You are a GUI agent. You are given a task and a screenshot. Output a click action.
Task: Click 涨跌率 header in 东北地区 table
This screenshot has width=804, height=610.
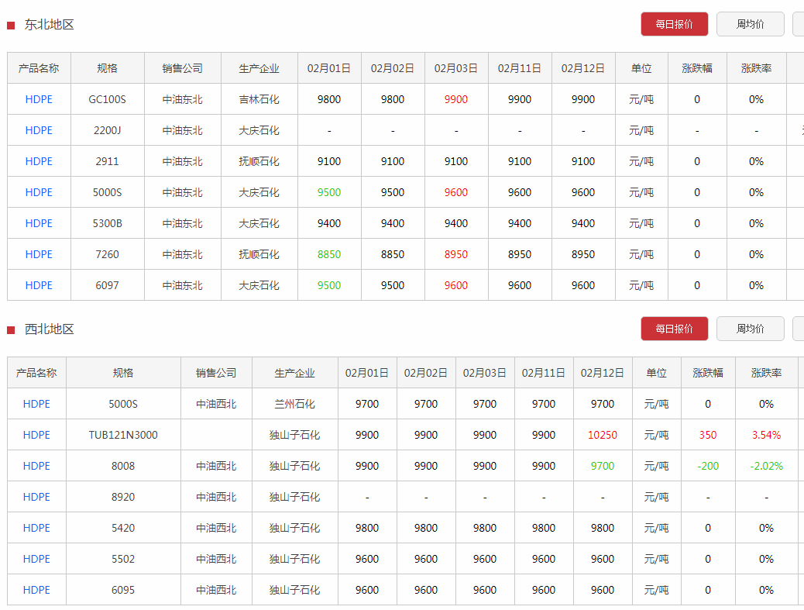pyautogui.click(x=756, y=68)
